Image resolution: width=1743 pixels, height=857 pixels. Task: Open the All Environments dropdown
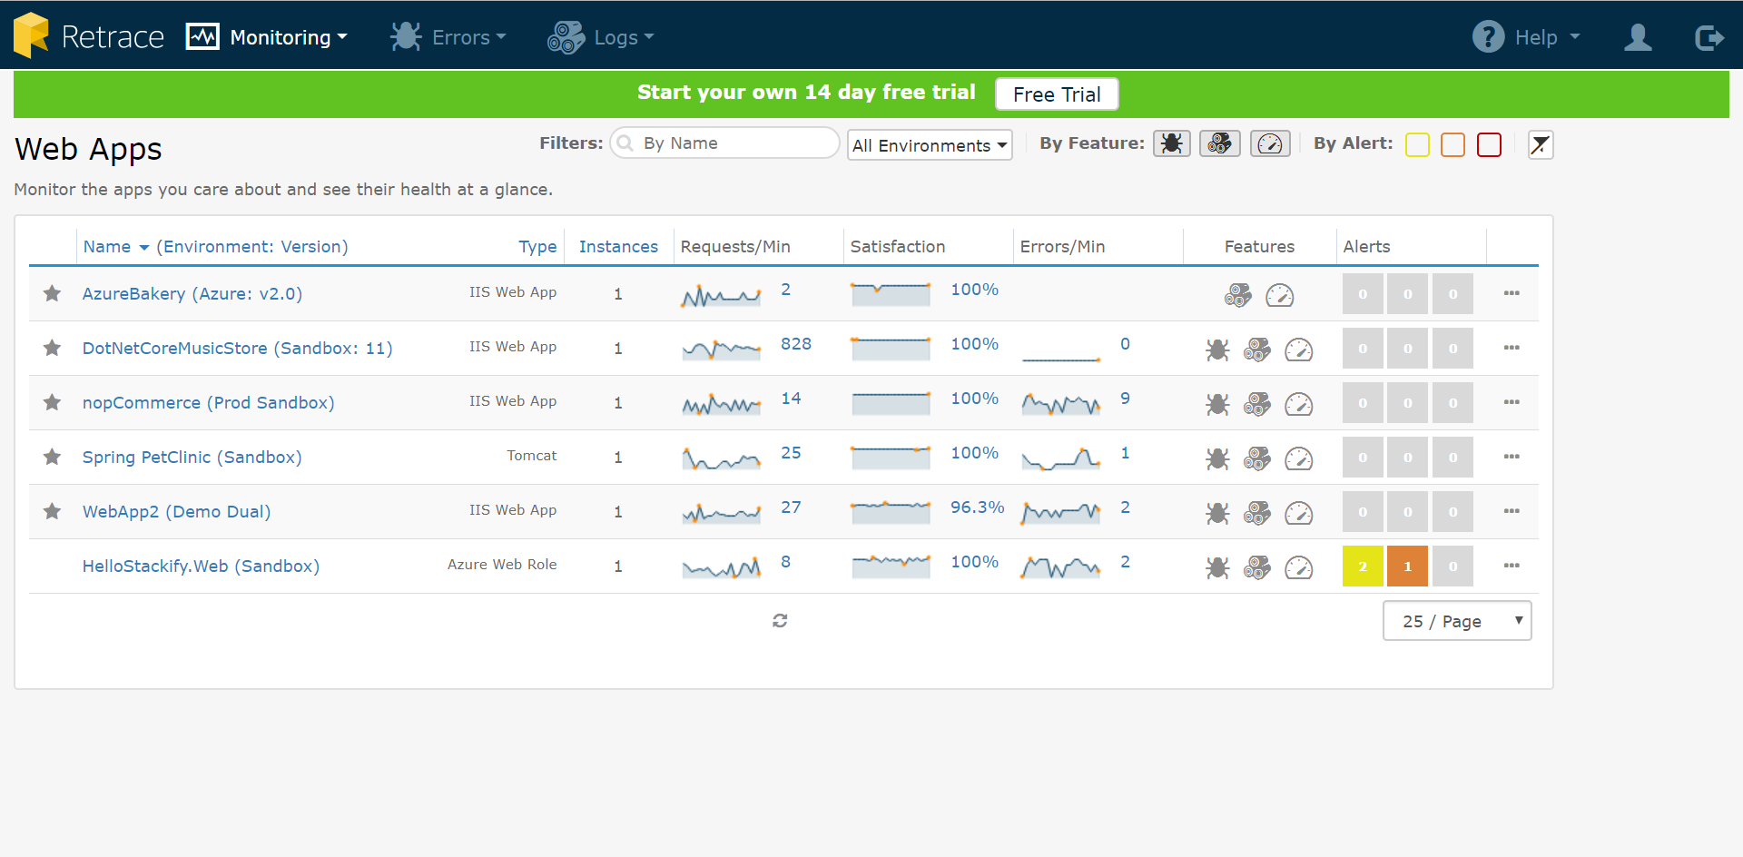[930, 145]
